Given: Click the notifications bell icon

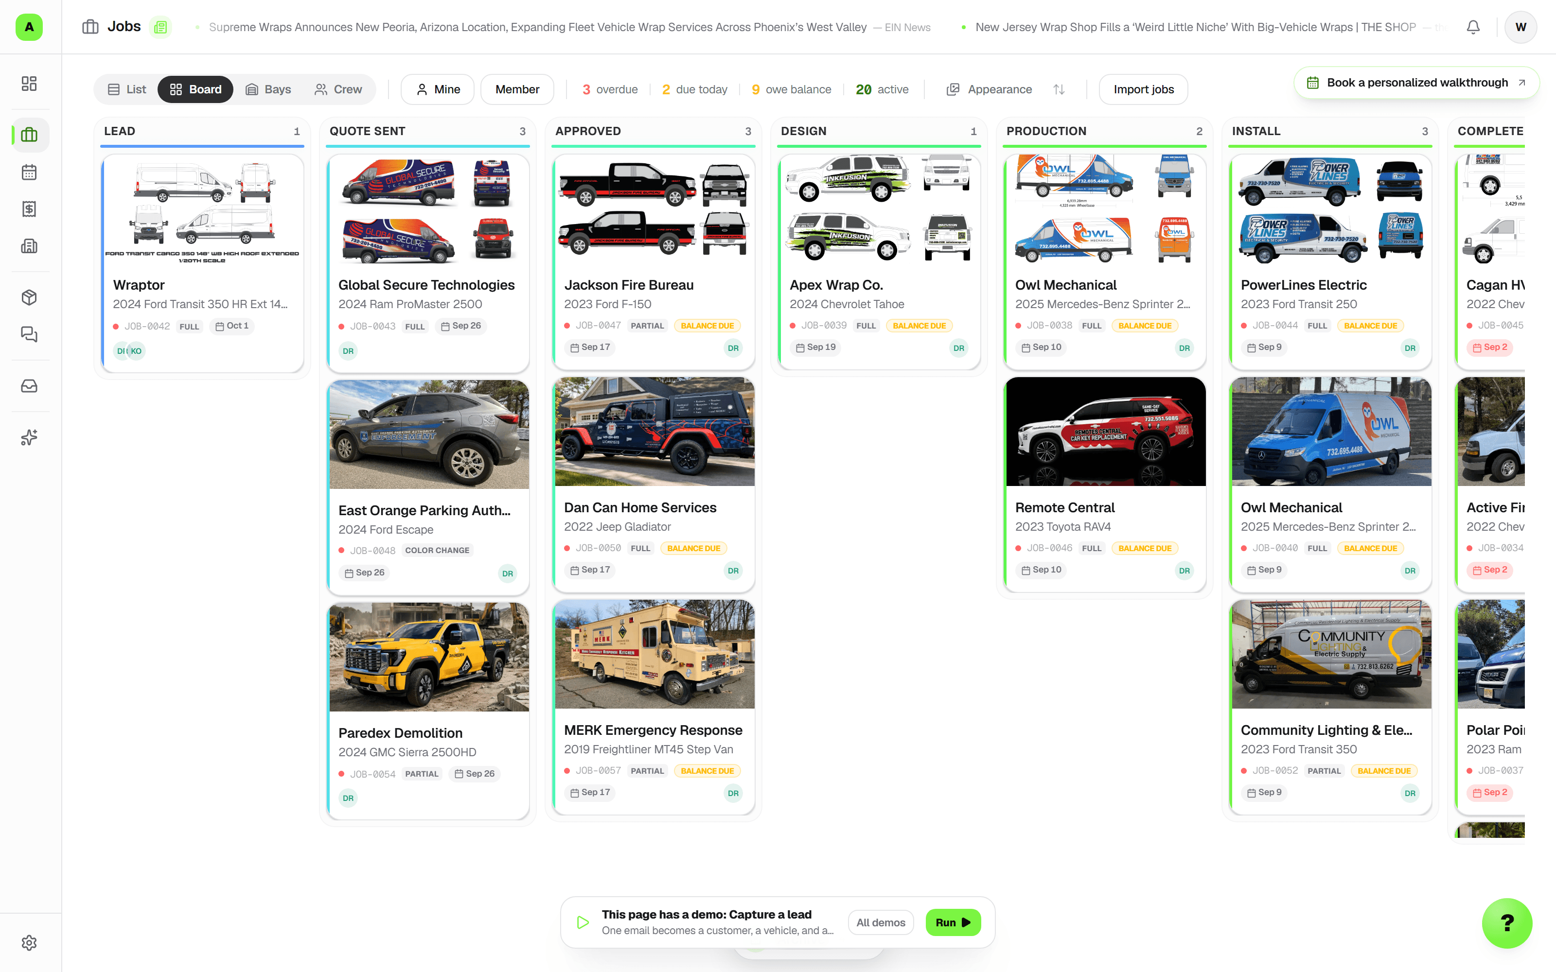Looking at the screenshot, I should tap(1473, 27).
